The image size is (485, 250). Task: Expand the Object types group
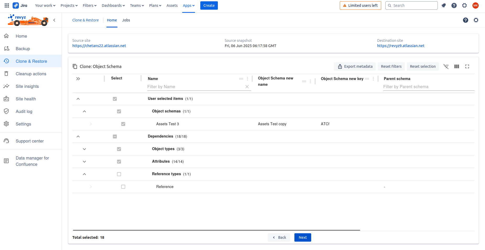point(84,149)
